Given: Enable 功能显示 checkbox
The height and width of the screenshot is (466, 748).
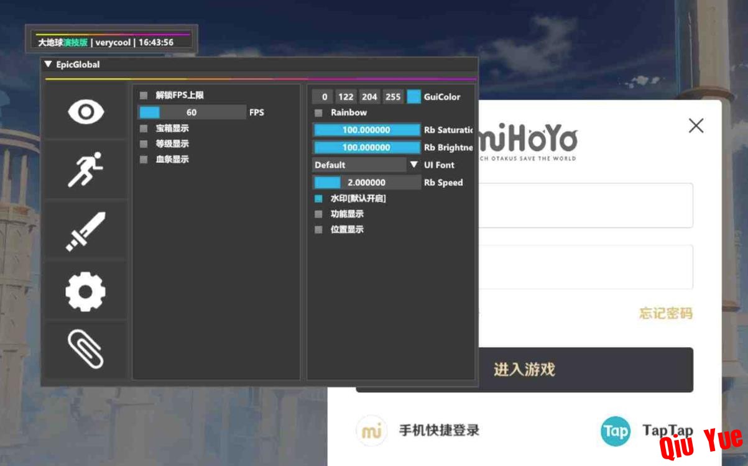Looking at the screenshot, I should (318, 214).
